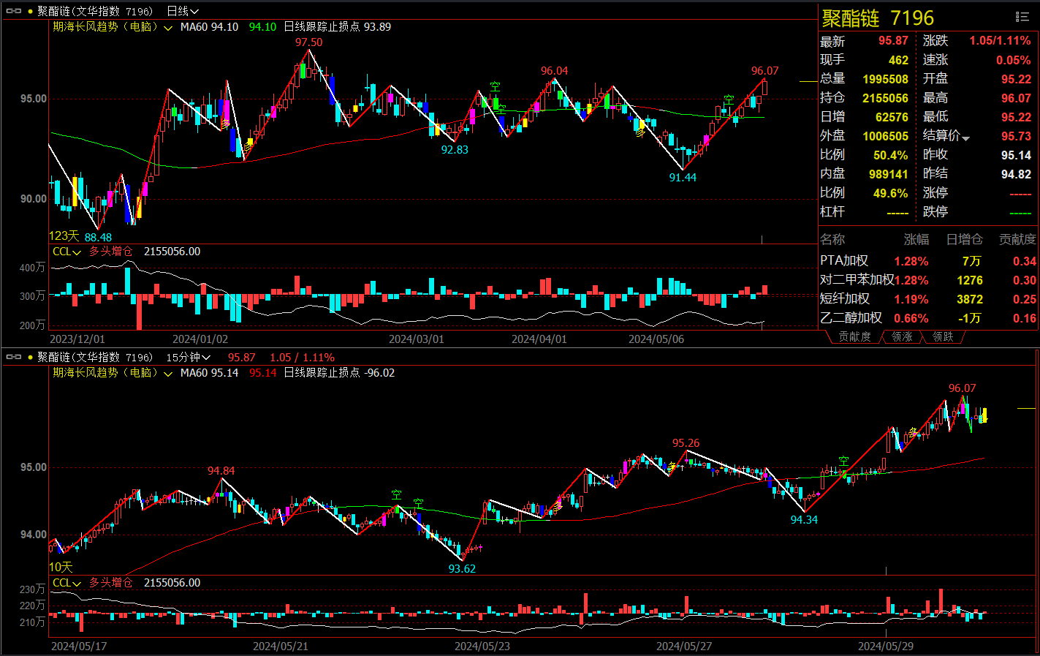Image resolution: width=1040 pixels, height=656 pixels.
Task: Click the link icon on the 15-minute chart
Action: (x=14, y=357)
